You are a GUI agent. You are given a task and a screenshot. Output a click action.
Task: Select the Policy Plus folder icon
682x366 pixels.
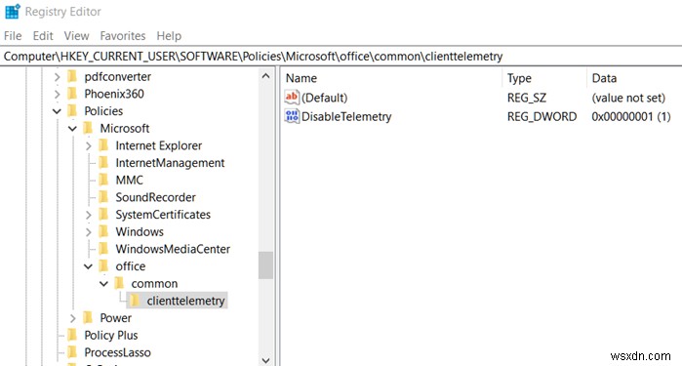point(72,335)
